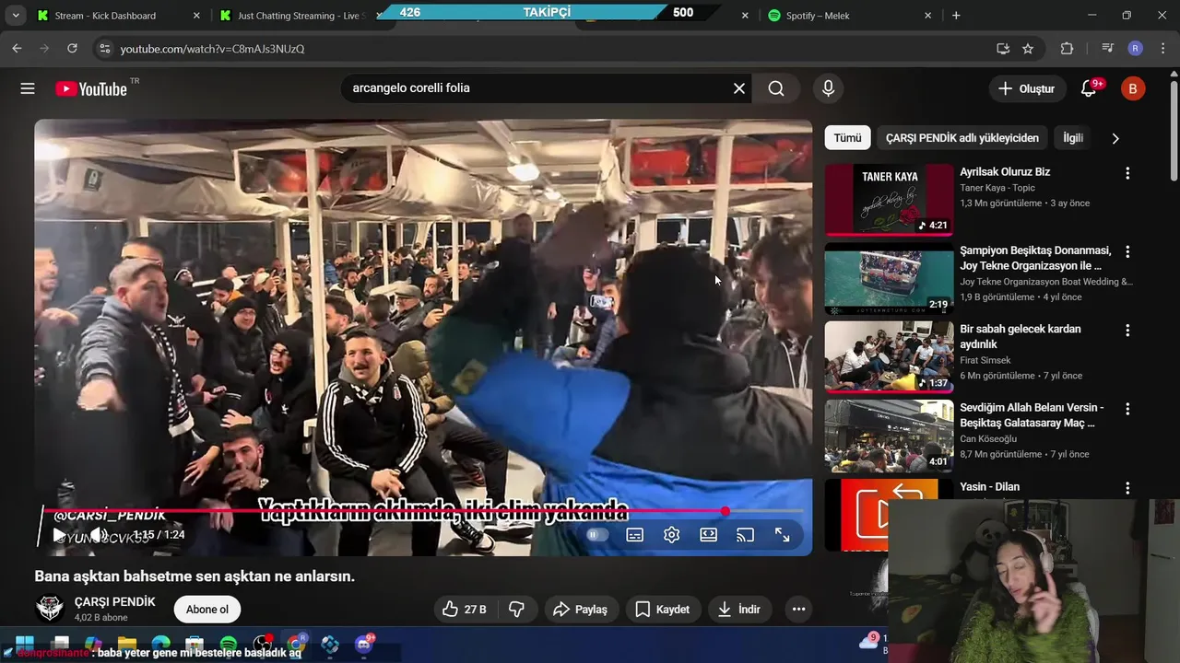This screenshot has width=1180, height=663.
Task: Start voice search with the microphone
Action: click(828, 88)
